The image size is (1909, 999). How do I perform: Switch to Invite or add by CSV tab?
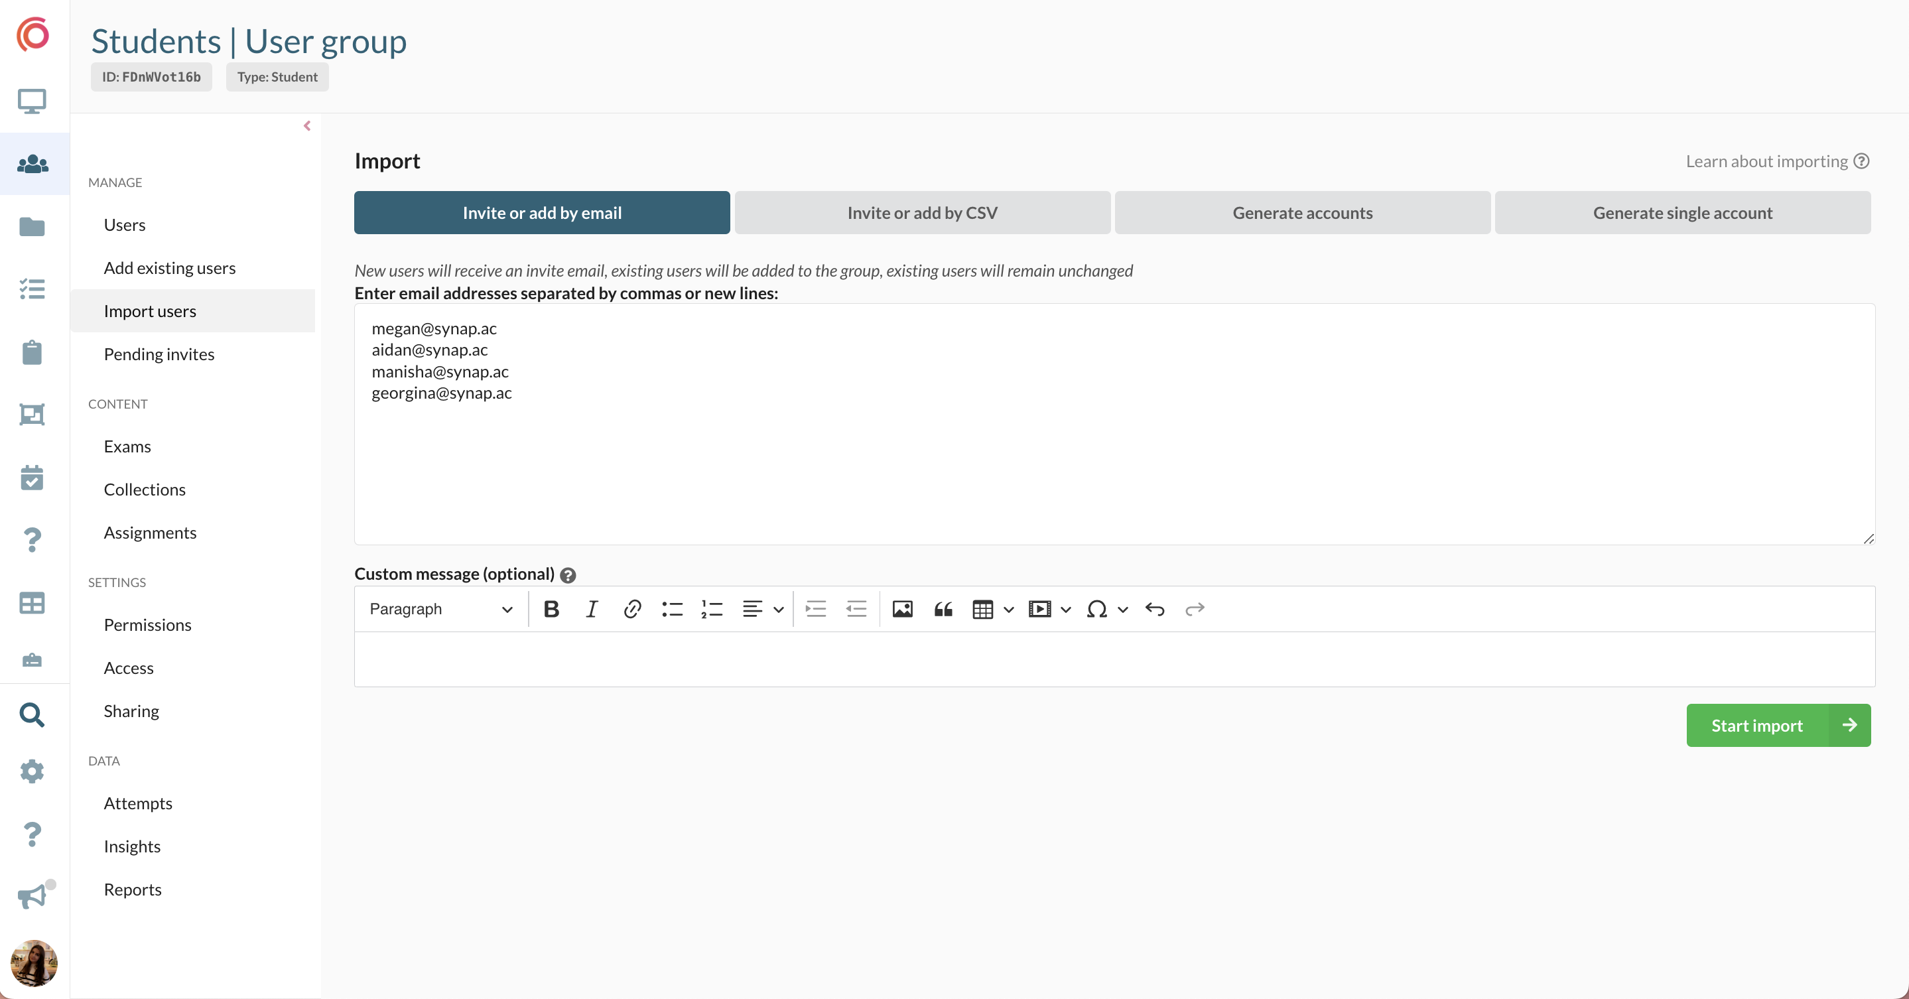pyautogui.click(x=922, y=213)
